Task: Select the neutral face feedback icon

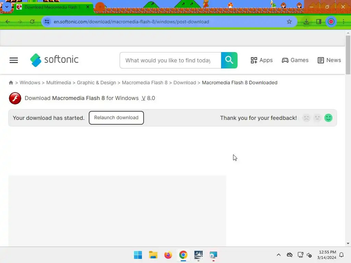Action: (317, 118)
